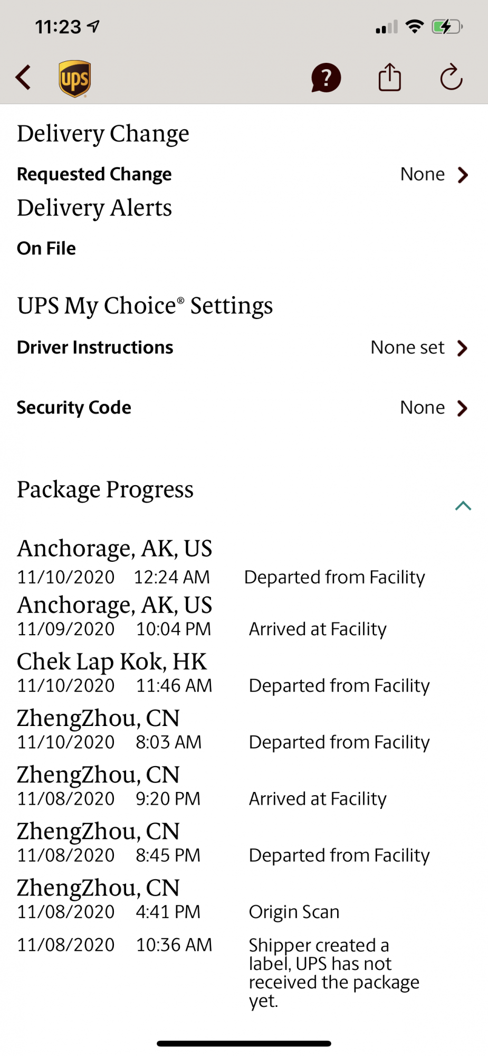This screenshot has height=1056, width=488.
Task: Open Requested Change chevron
Action: pos(463,175)
